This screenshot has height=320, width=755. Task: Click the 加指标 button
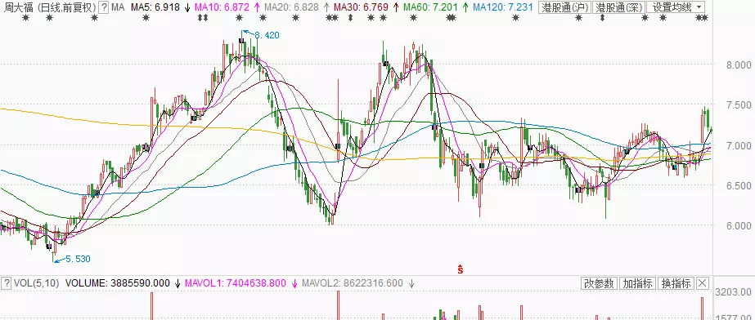coord(637,283)
